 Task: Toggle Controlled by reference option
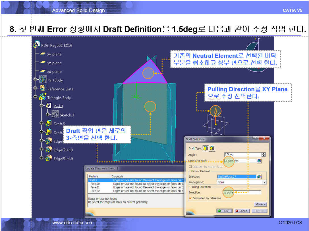190,198
